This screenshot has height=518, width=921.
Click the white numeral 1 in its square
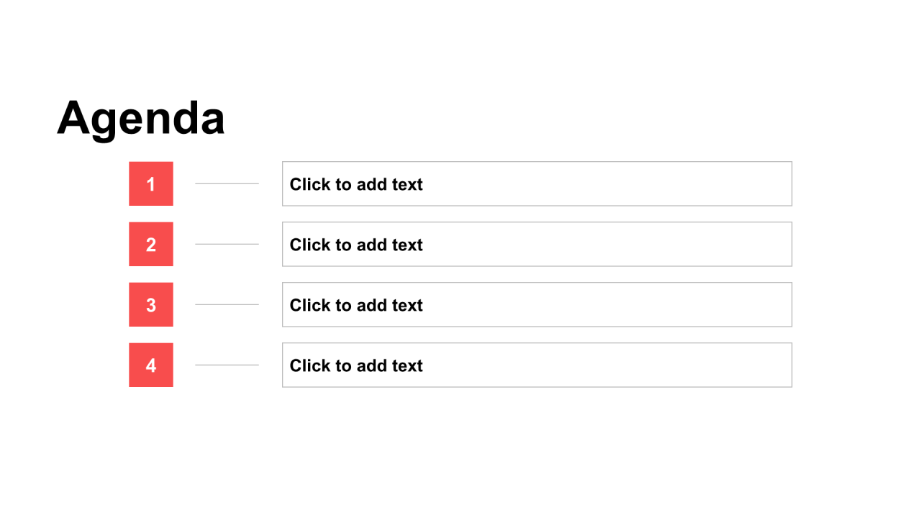(151, 184)
